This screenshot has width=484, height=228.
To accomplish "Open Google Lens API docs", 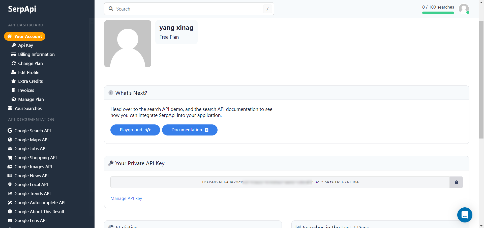I will (x=31, y=220).
